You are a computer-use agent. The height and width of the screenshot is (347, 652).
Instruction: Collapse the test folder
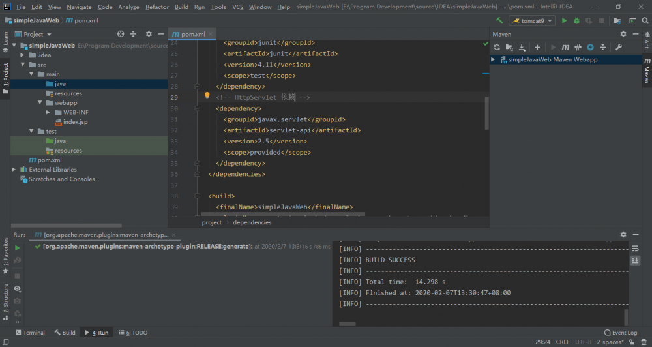pos(31,132)
